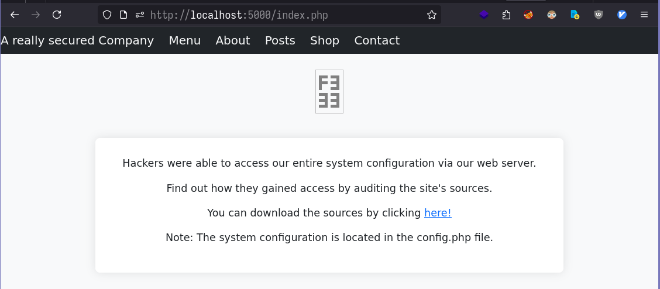This screenshot has width=660, height=289.
Task: Open the tracking protection shield
Action: (x=107, y=15)
